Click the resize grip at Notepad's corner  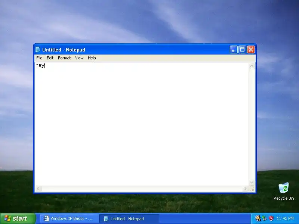[x=252, y=189]
